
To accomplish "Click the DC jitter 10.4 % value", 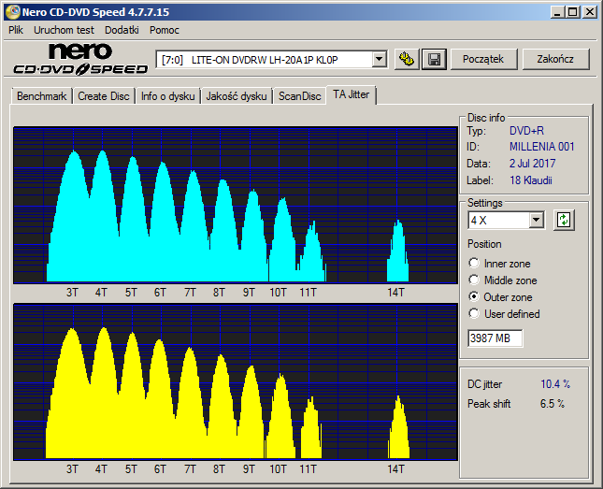I will (555, 384).
